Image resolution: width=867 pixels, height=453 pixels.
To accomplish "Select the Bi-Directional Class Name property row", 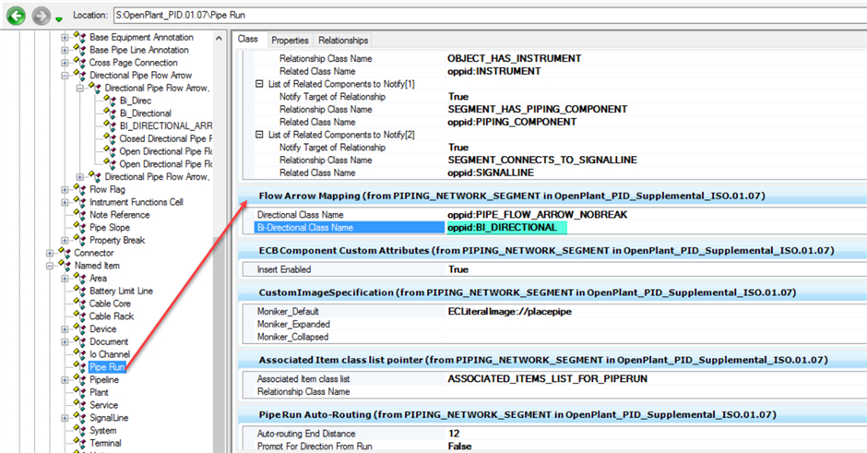I will click(x=303, y=228).
